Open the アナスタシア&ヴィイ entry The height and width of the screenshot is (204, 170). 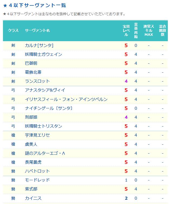45,90
